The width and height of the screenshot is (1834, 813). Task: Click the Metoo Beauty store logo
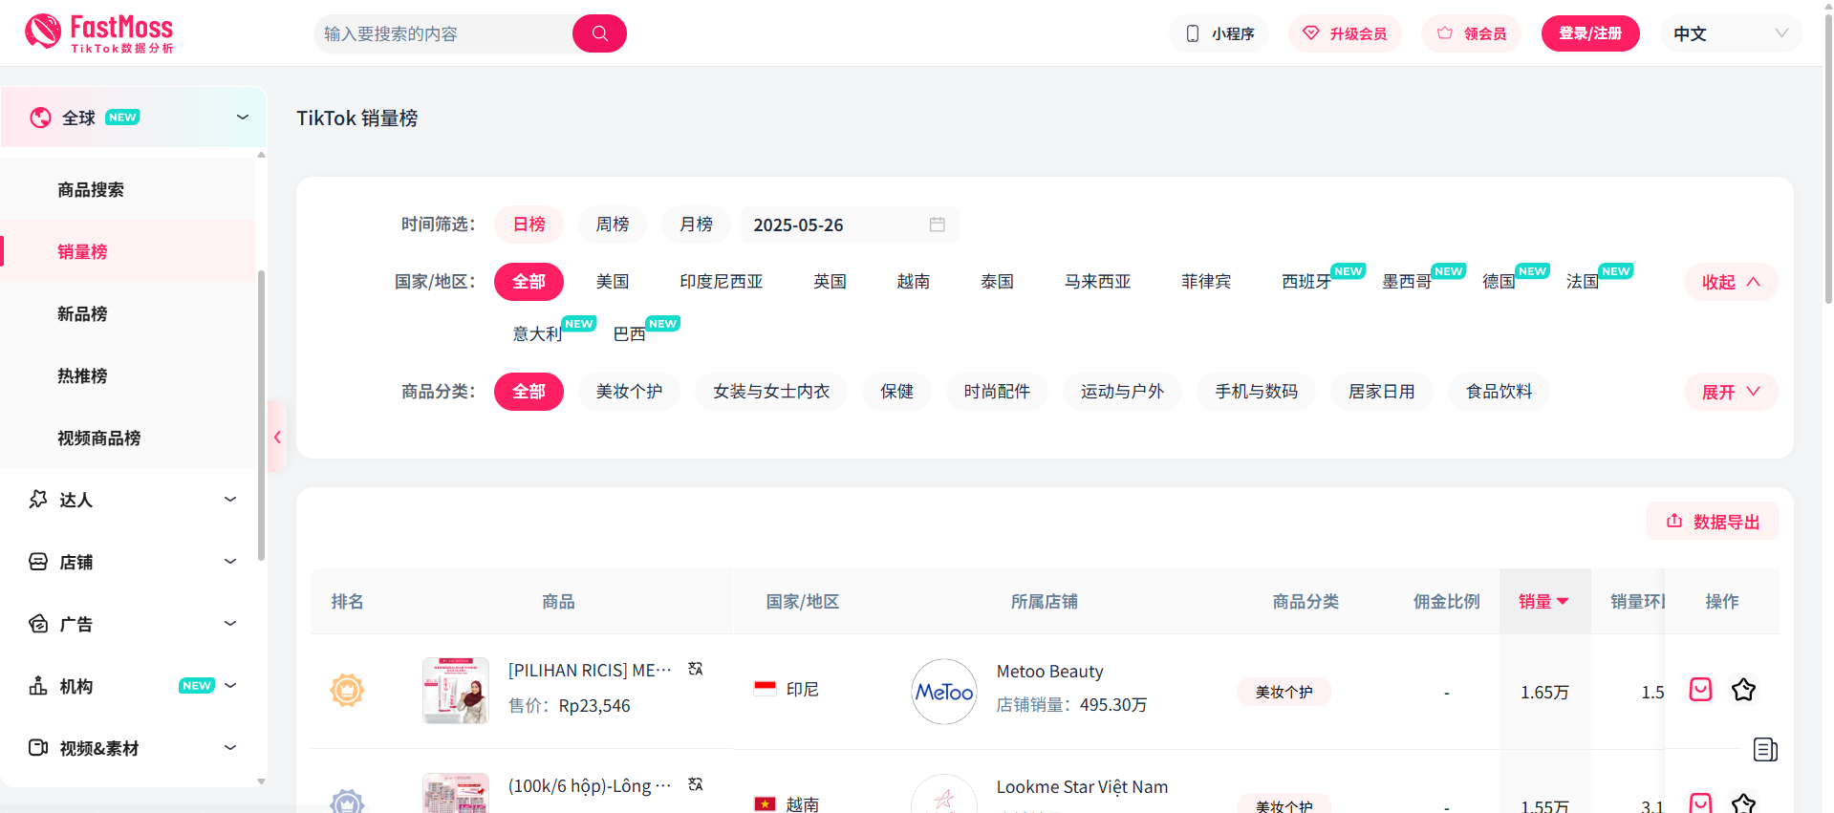tap(944, 692)
